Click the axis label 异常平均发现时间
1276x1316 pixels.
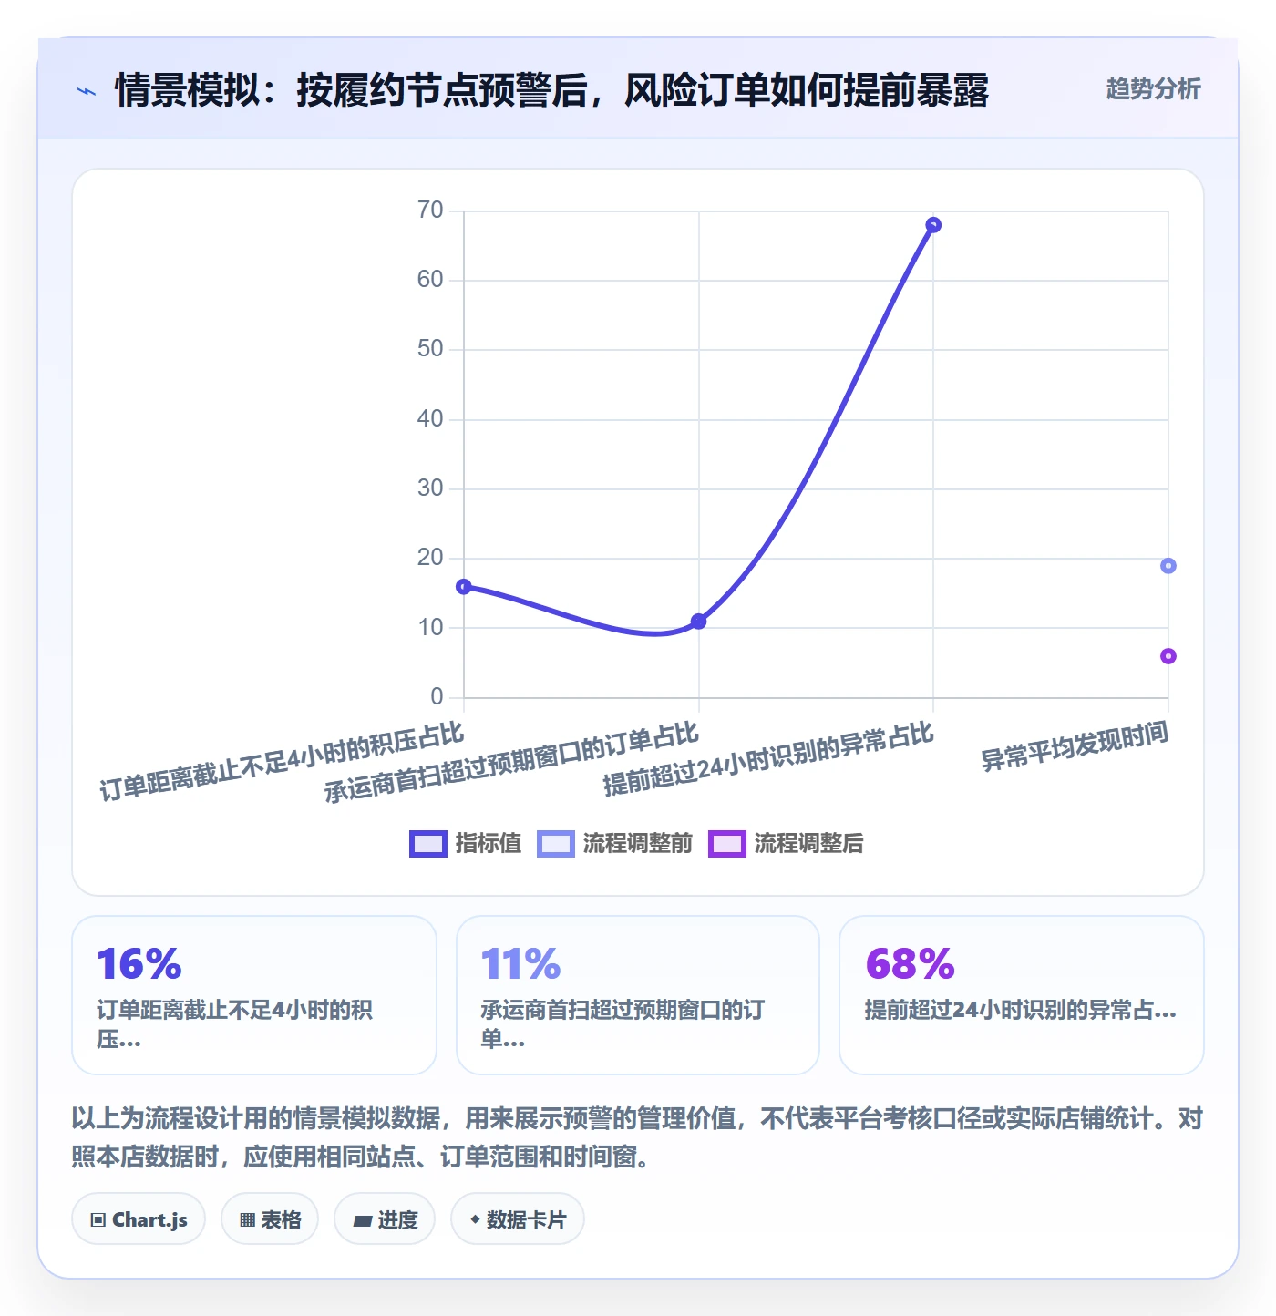click(1075, 745)
